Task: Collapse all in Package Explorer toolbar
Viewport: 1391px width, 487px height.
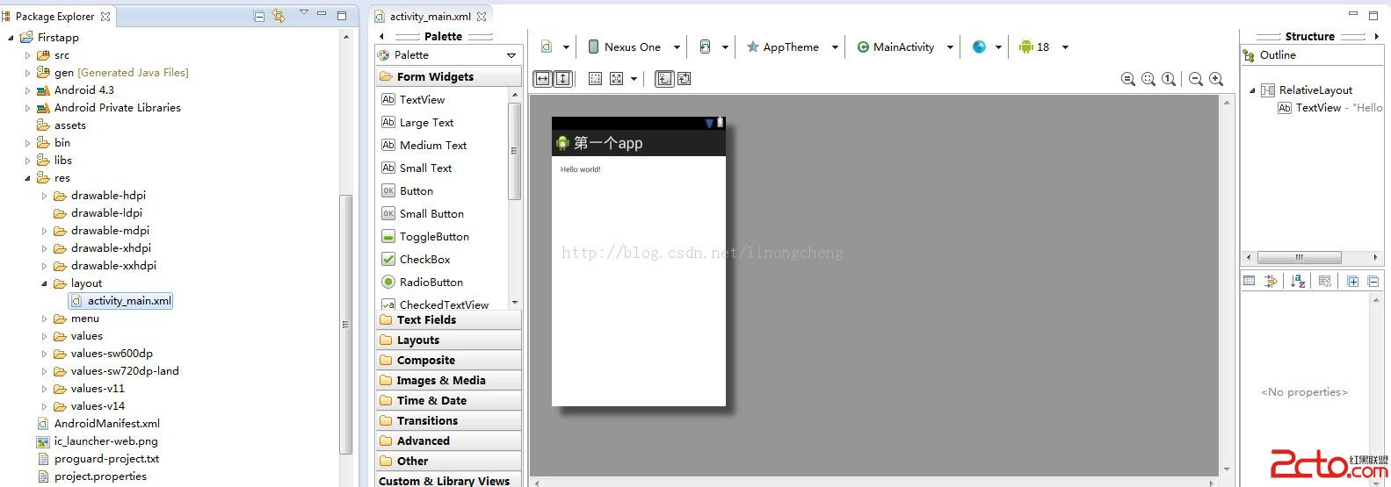Action: click(258, 16)
